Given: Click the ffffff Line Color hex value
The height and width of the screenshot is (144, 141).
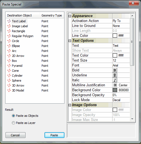Looking at the screenshot, I should [x=121, y=36].
